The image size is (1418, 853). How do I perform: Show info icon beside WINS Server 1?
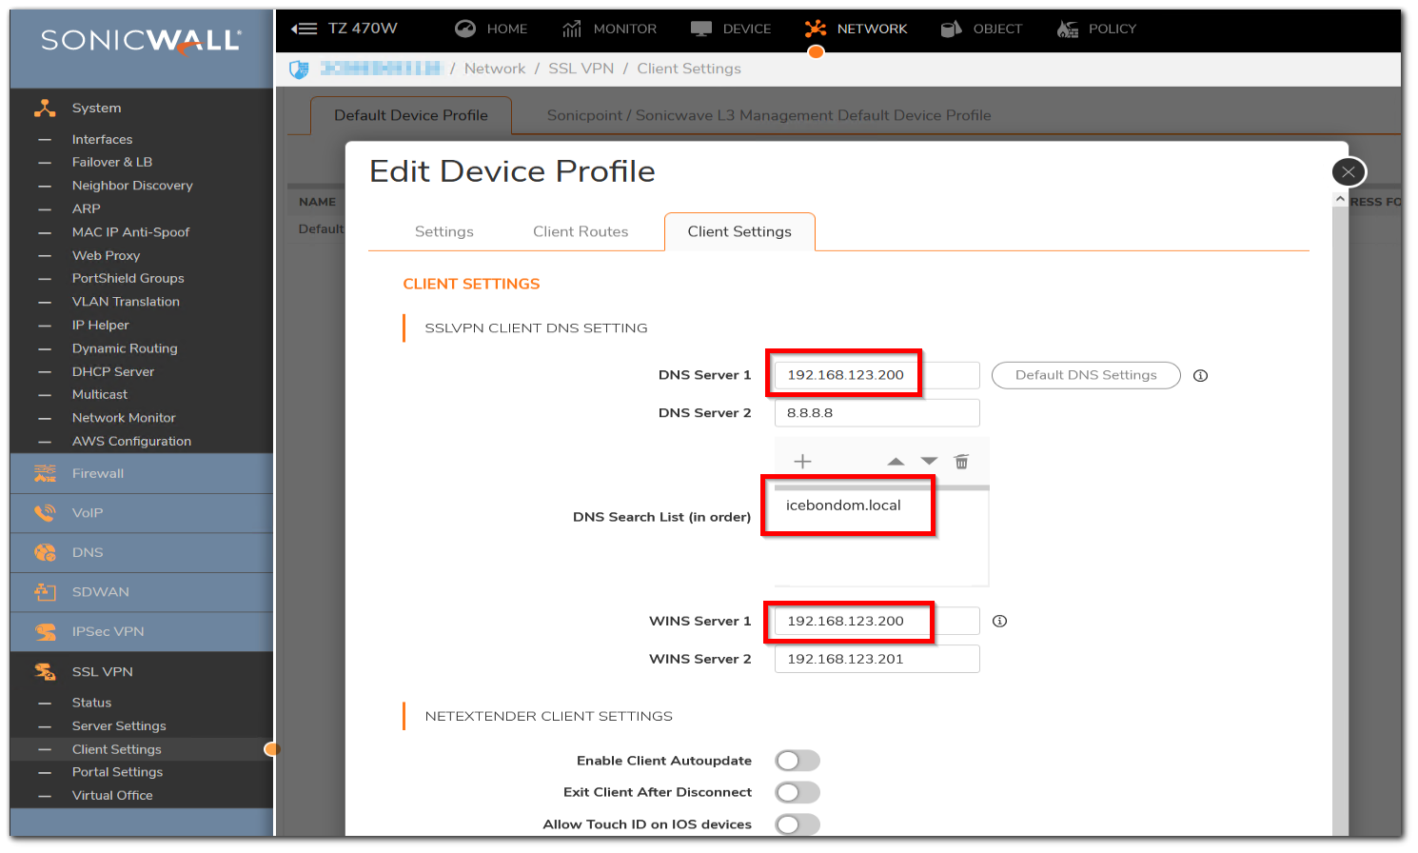click(x=999, y=621)
